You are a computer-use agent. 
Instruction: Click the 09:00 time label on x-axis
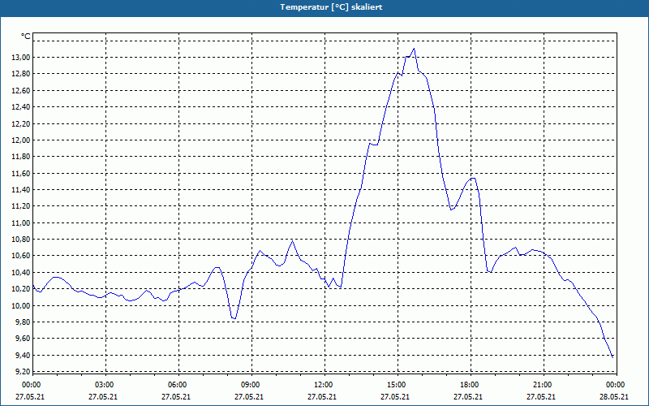pyautogui.click(x=251, y=385)
